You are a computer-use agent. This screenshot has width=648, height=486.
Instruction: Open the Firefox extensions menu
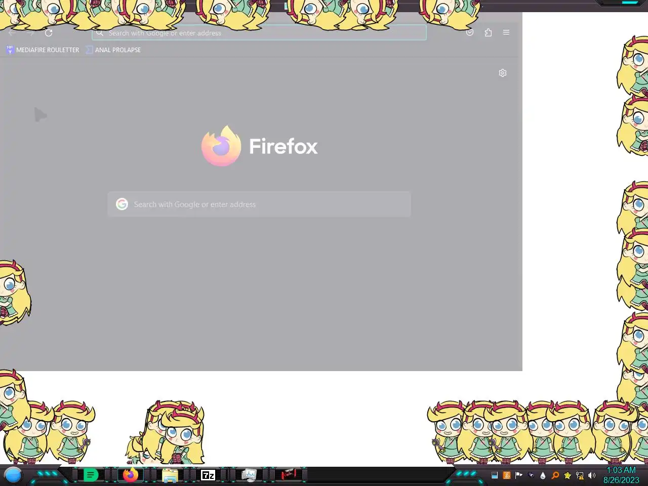point(488,32)
